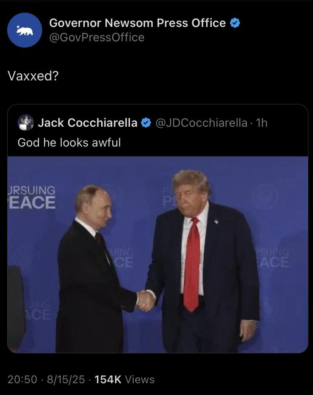Click the 1h timestamp on quoted tweet
Image resolution: width=313 pixels, height=395 pixels.
(262, 123)
